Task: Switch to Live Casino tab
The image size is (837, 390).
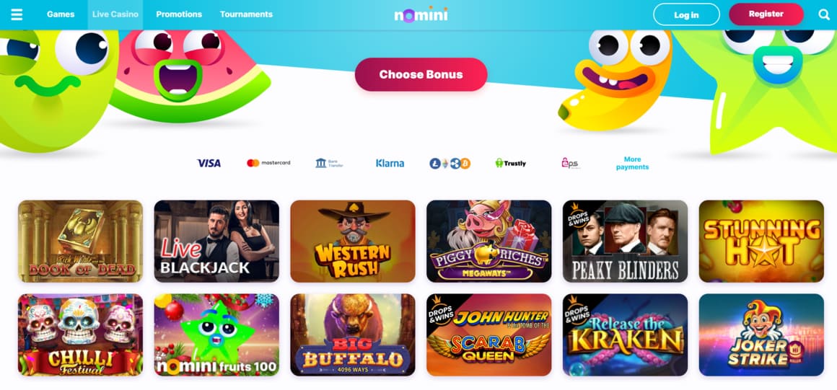Action: pos(115,14)
